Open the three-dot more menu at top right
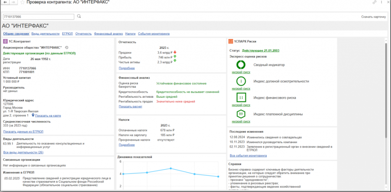391x192 pixels. [381, 2]
